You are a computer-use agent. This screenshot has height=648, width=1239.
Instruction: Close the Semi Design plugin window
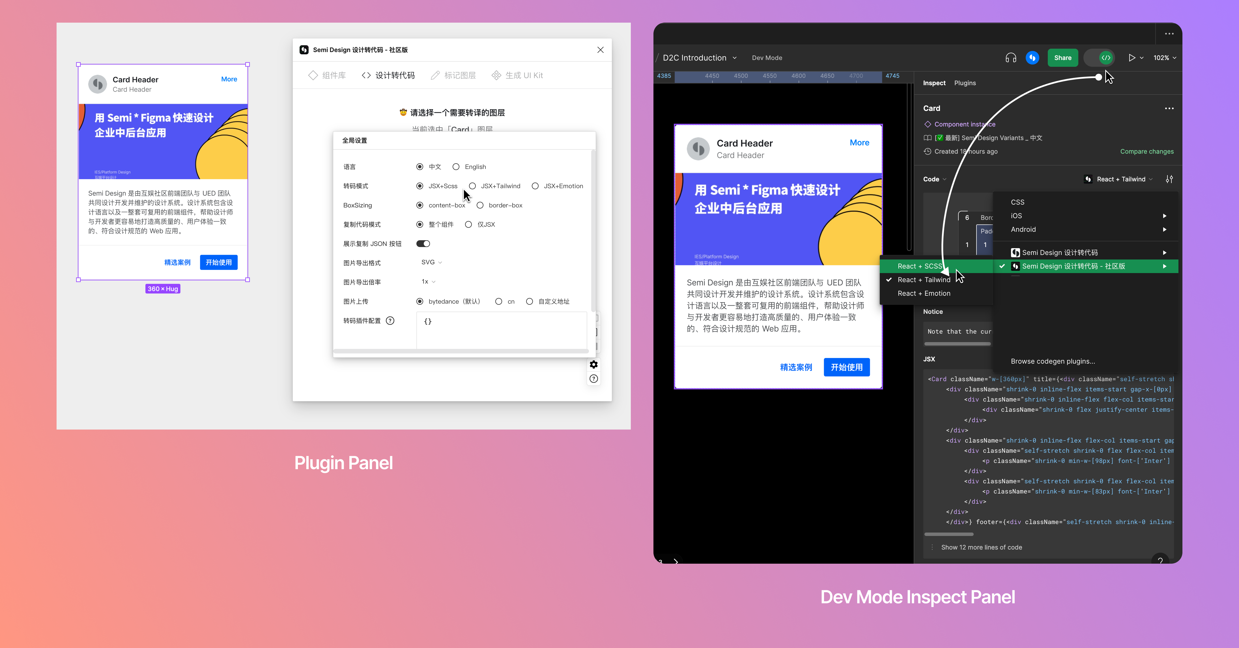coord(600,50)
